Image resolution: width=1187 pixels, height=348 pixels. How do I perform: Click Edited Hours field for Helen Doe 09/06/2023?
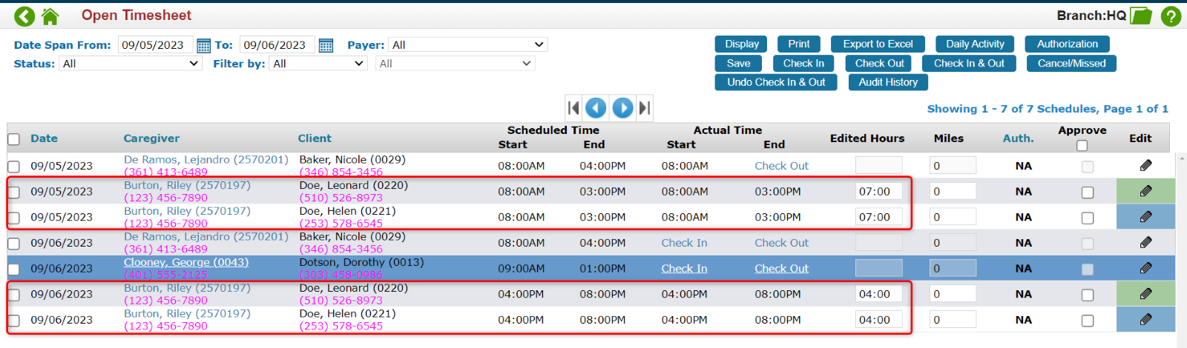point(878,320)
